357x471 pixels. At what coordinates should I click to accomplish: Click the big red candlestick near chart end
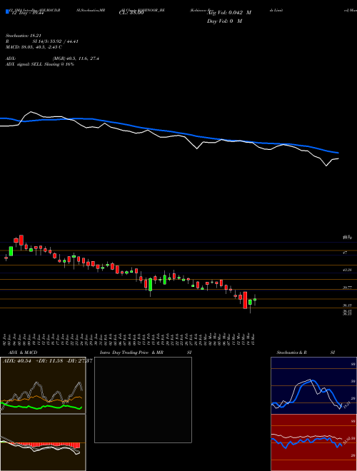click(x=245, y=300)
